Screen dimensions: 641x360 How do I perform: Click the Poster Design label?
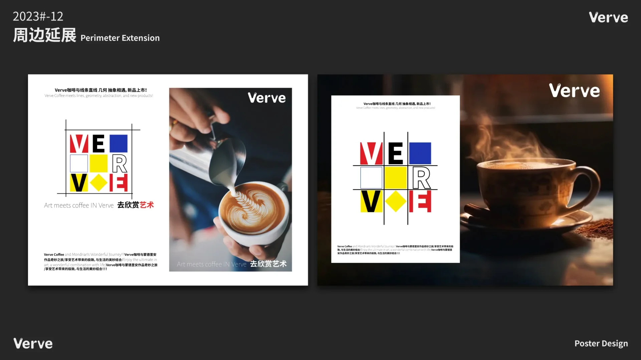[x=601, y=343]
